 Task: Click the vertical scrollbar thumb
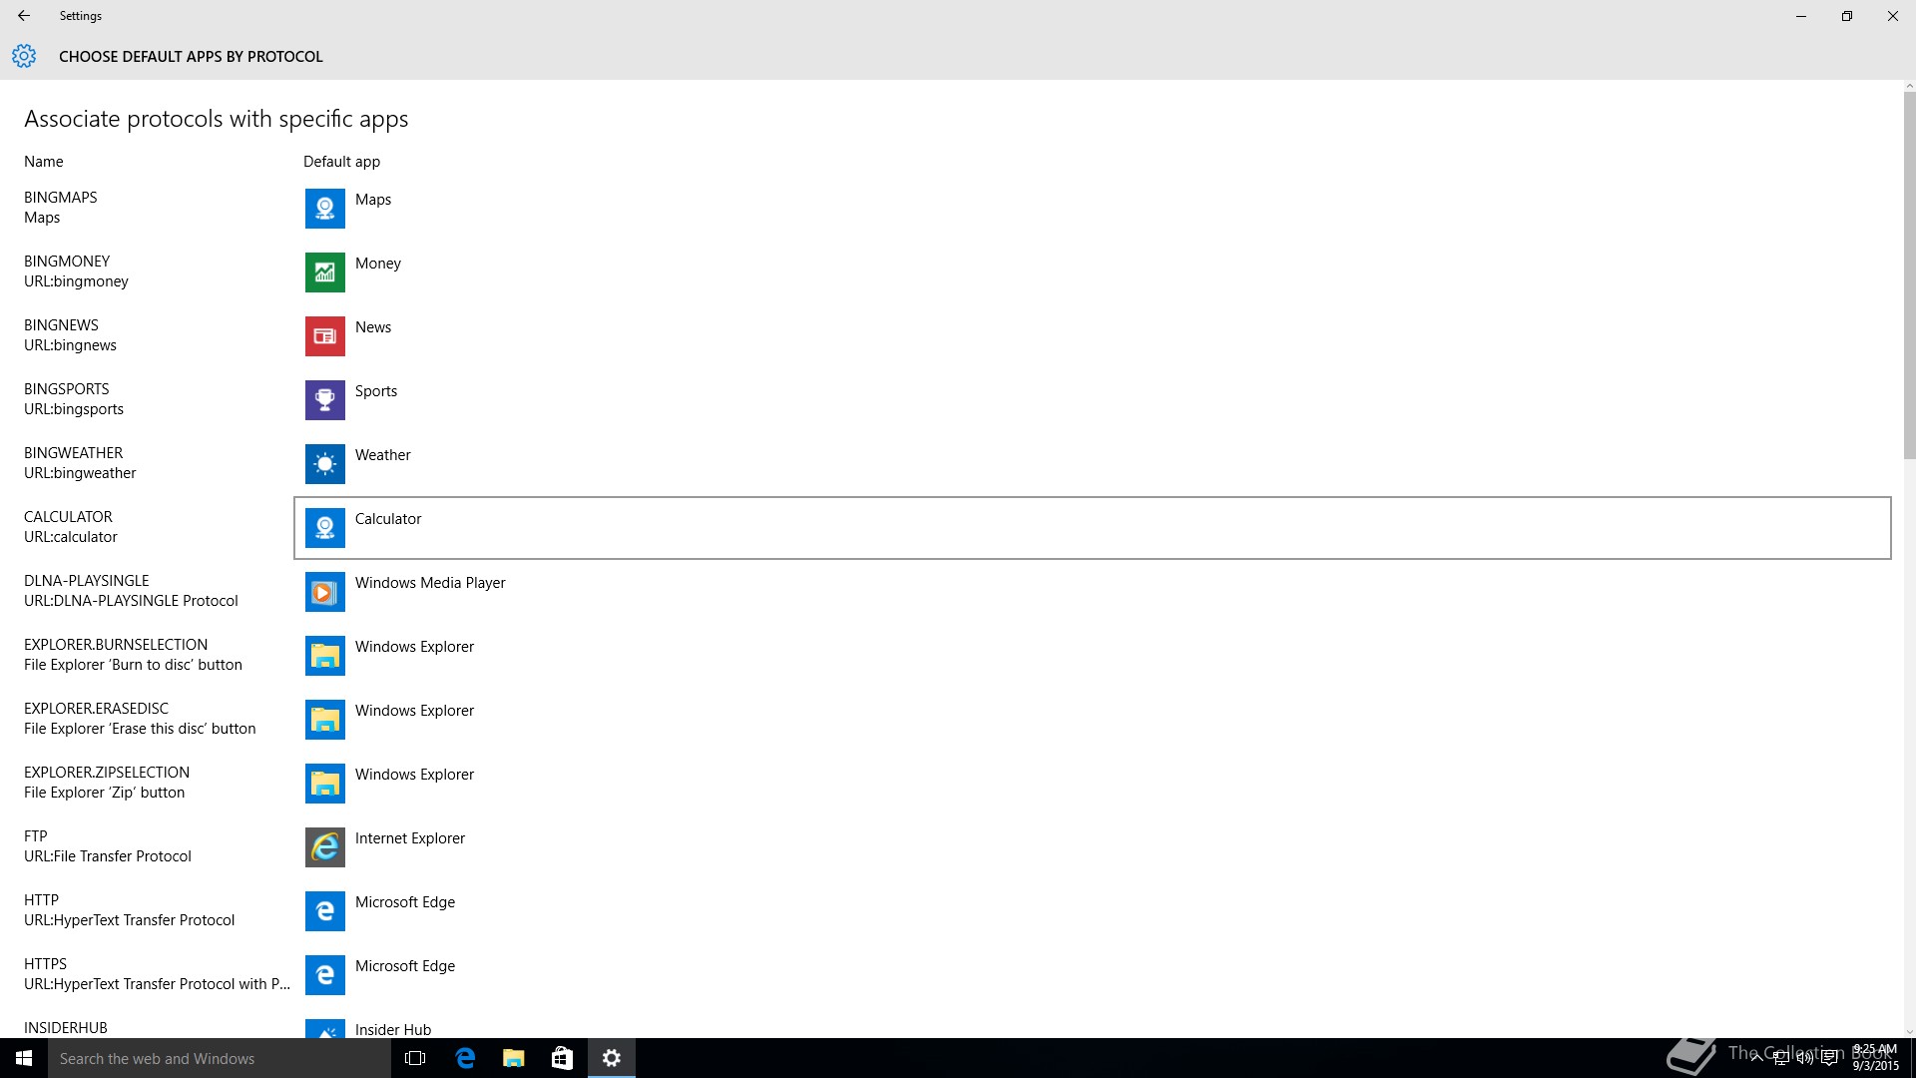[1909, 274]
